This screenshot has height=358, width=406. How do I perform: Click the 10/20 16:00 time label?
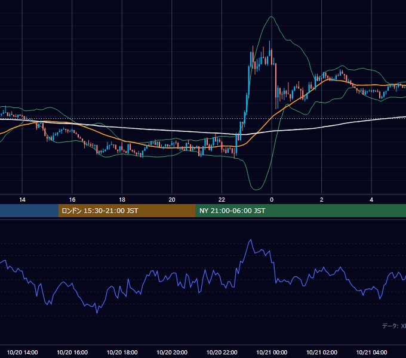(72, 352)
